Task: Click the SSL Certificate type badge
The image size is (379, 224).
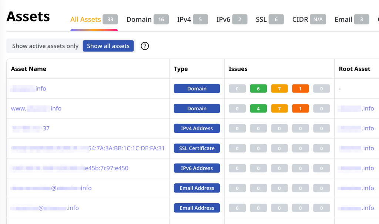Action: point(197,148)
